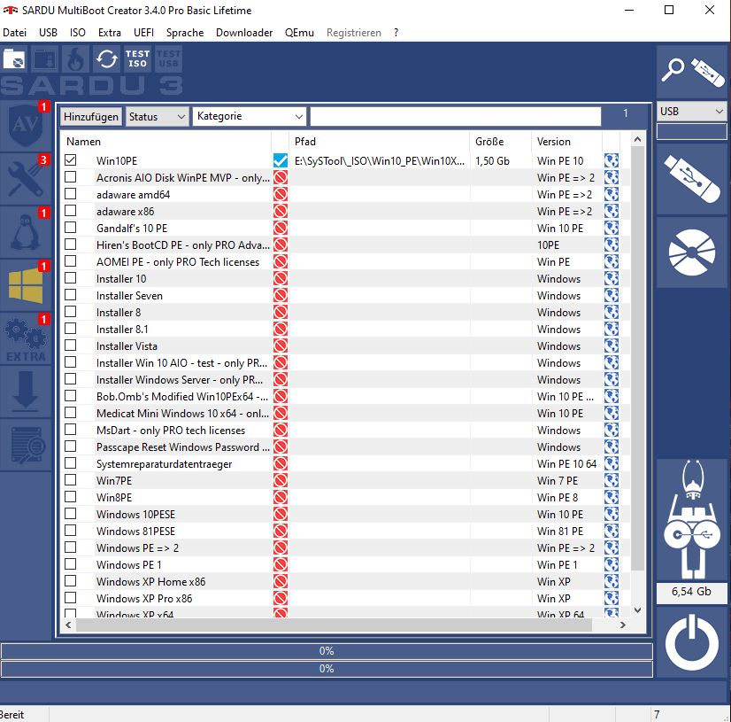Click globe icon in Win7PE row
The width and height of the screenshot is (731, 722).
(612, 480)
